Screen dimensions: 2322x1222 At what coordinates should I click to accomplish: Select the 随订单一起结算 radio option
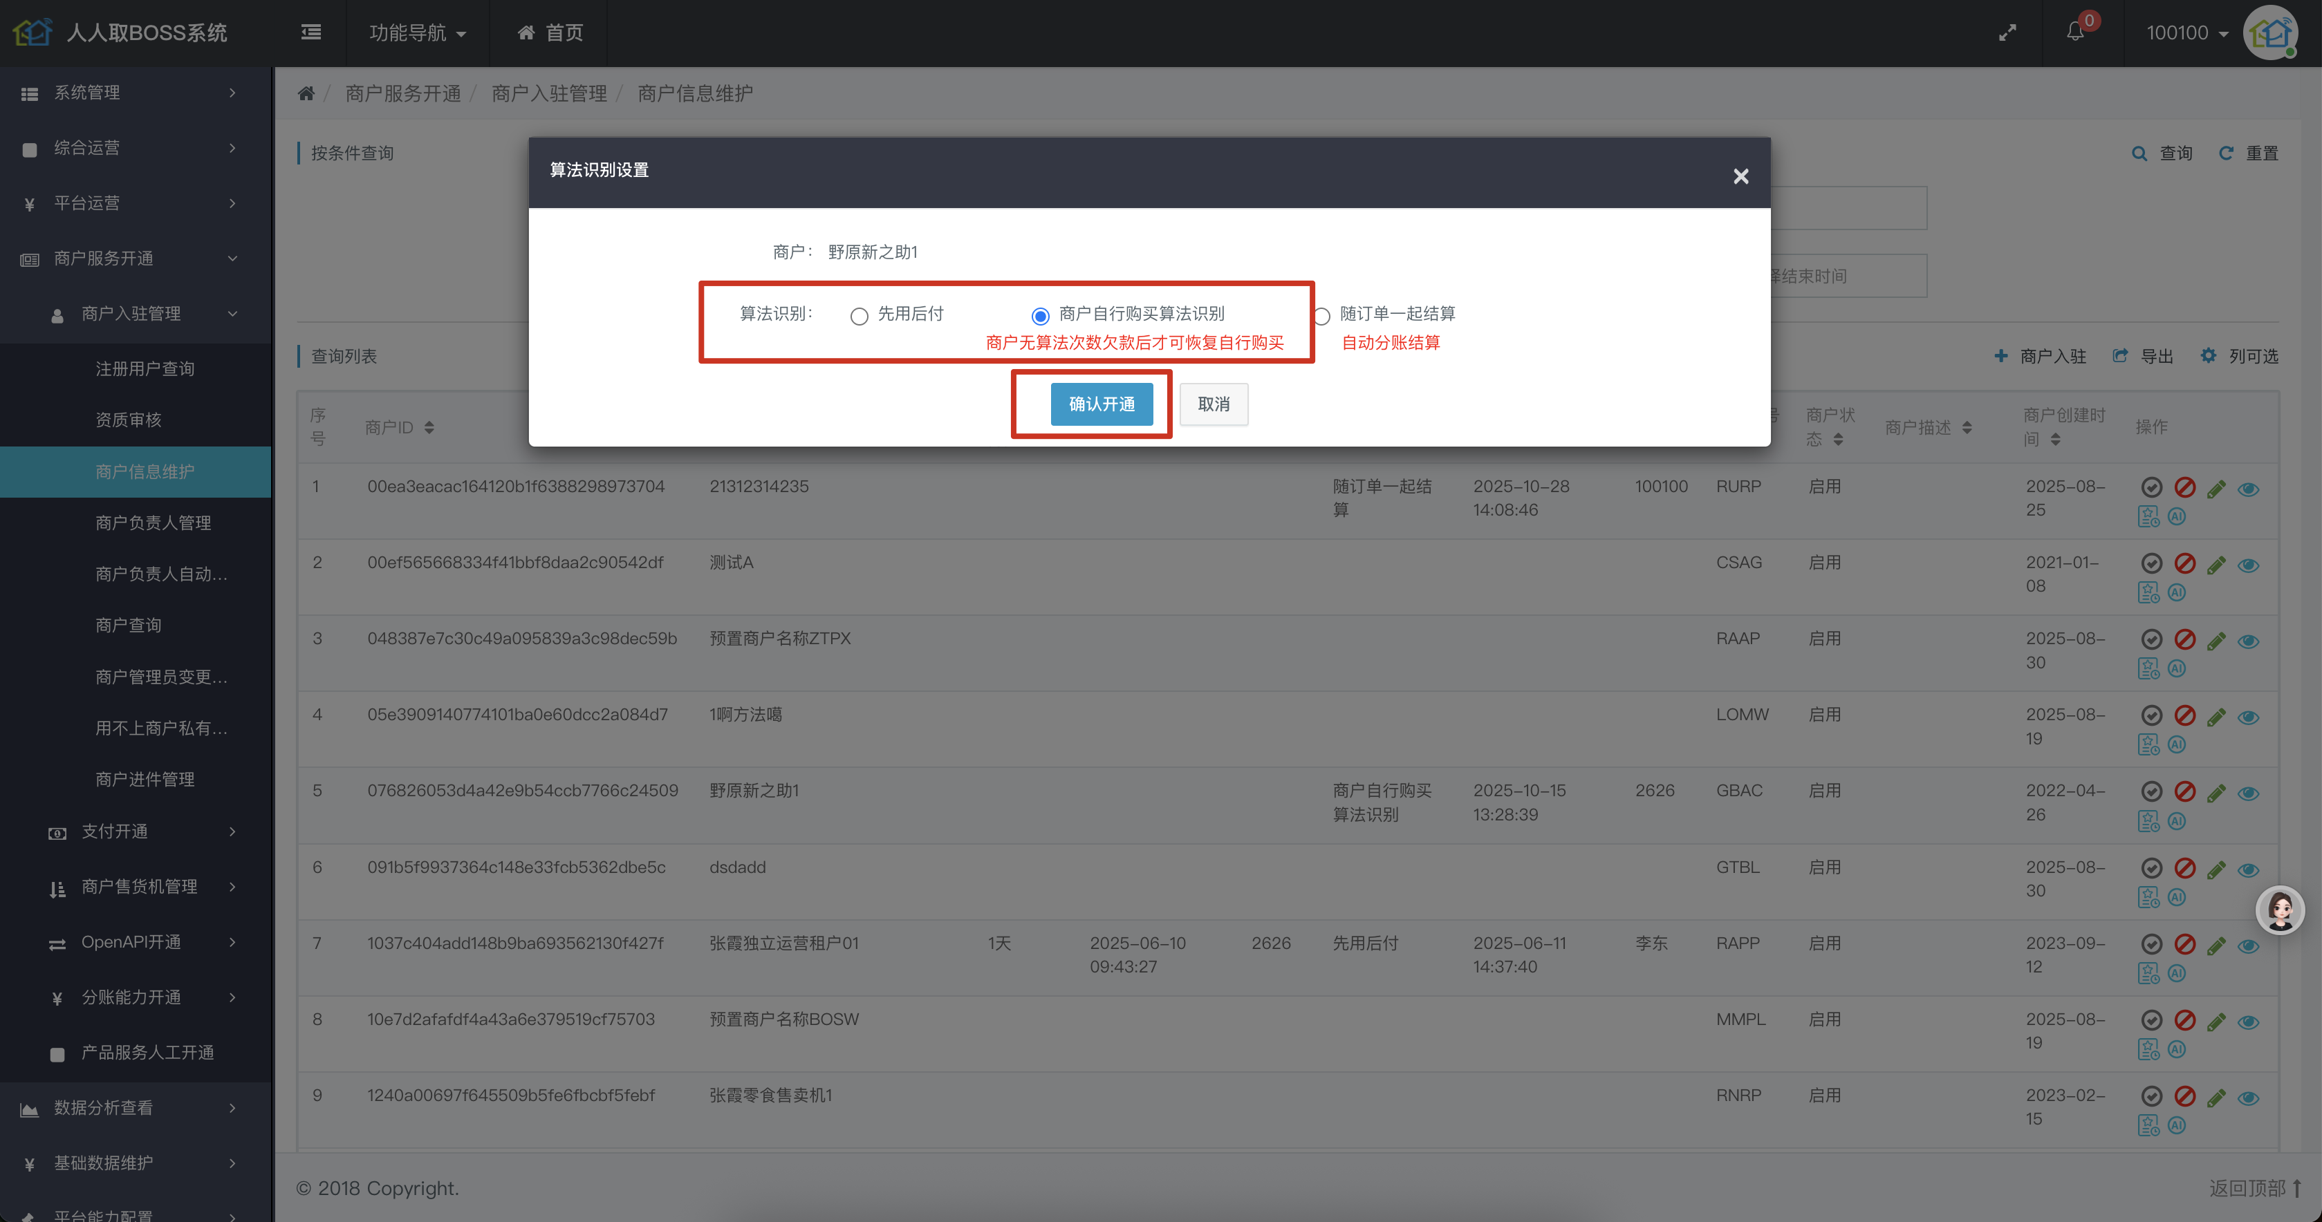[x=1321, y=315]
